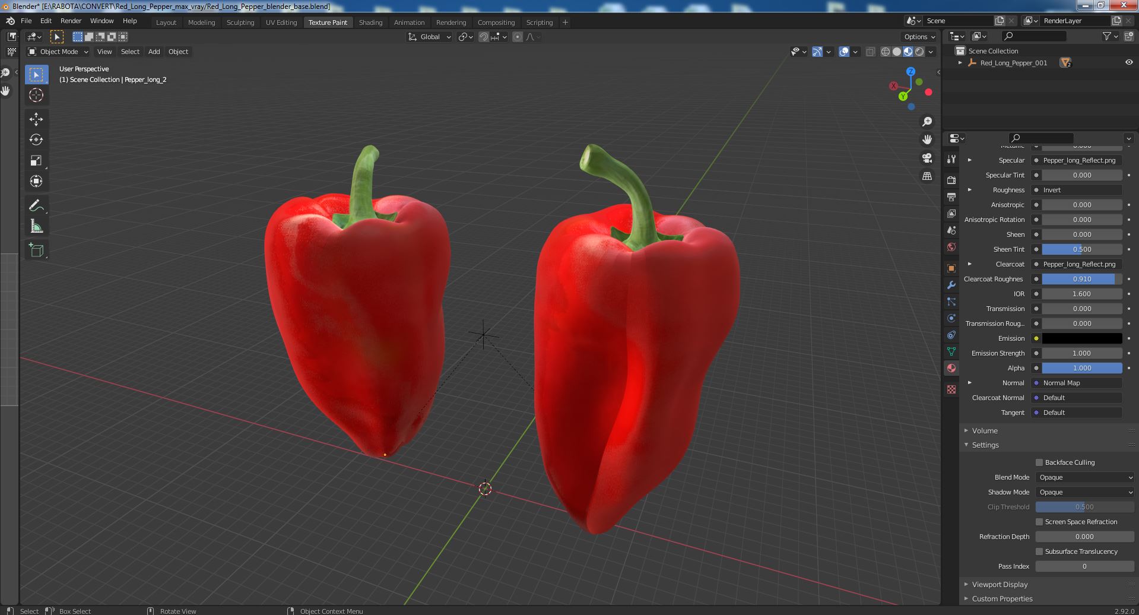Switch to solid viewport shading
The width and height of the screenshot is (1139, 615).
(896, 52)
